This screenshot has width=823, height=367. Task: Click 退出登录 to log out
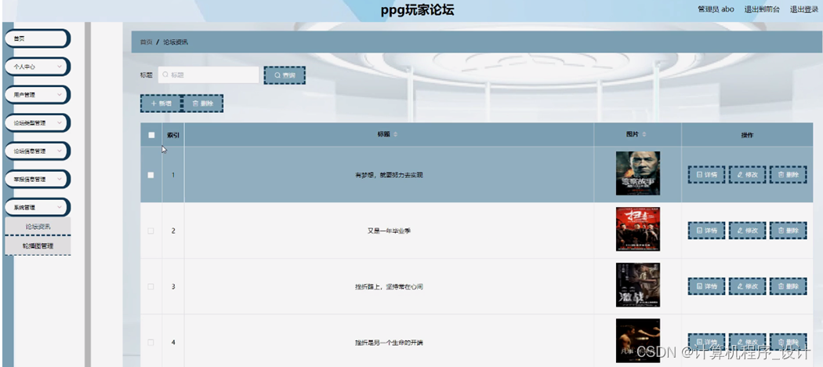tap(804, 9)
